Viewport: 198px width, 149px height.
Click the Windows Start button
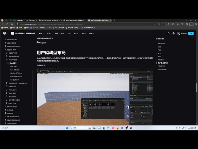point(67,128)
